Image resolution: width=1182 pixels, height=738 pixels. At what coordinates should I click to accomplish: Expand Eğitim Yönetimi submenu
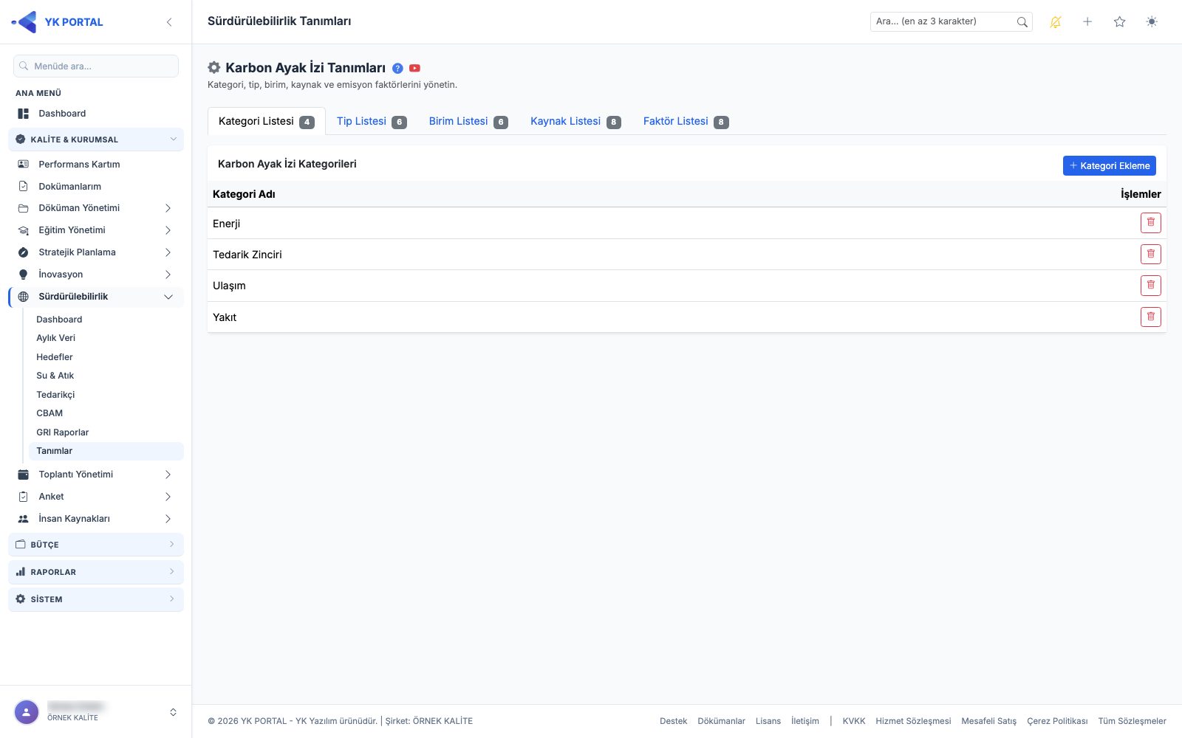click(96, 230)
